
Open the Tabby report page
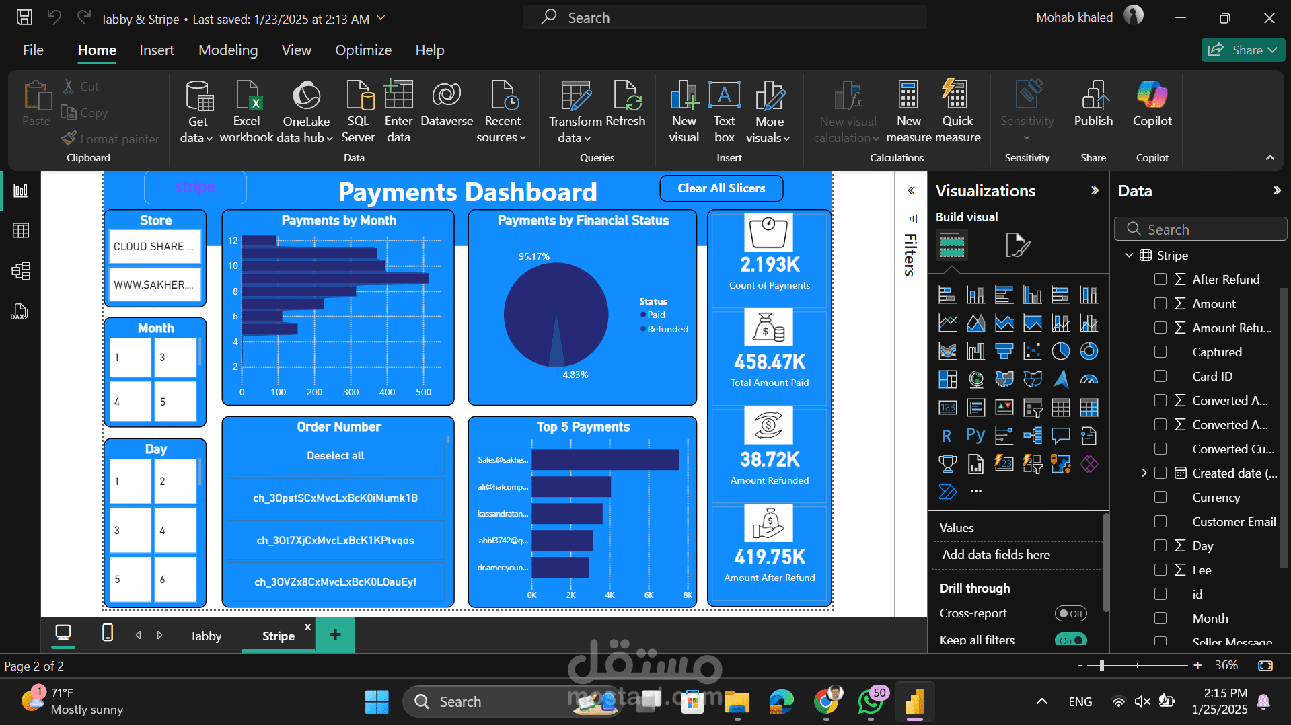(206, 636)
